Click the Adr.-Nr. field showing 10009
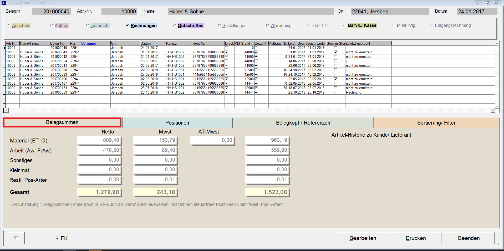The image size is (504, 251). pos(119,11)
